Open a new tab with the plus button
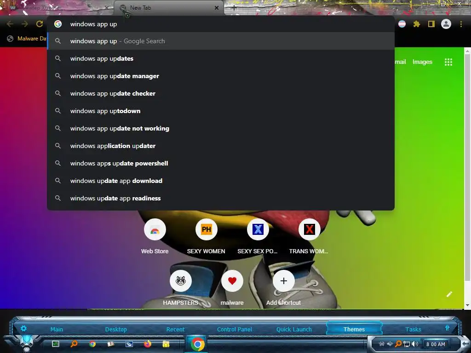Viewport: 471px width, 353px height. [234, 8]
